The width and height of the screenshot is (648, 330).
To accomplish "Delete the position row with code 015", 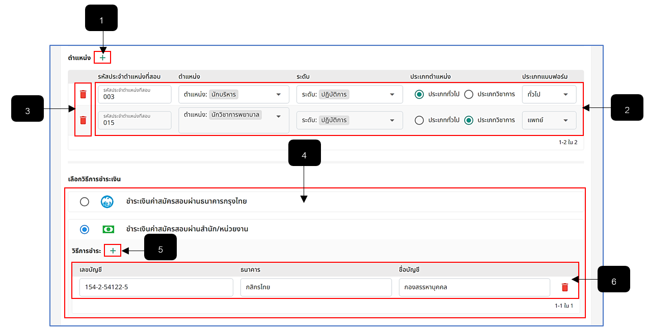I will [83, 120].
